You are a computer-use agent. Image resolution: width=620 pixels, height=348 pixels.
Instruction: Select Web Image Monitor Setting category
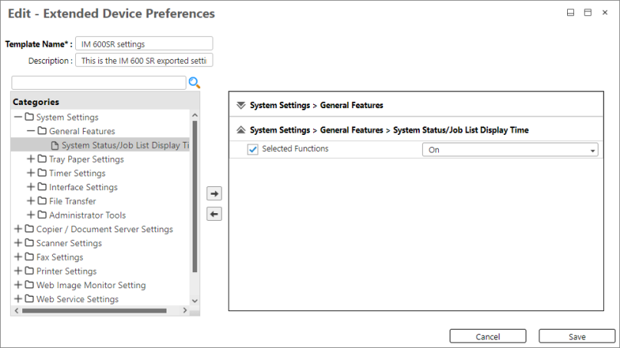(x=91, y=285)
